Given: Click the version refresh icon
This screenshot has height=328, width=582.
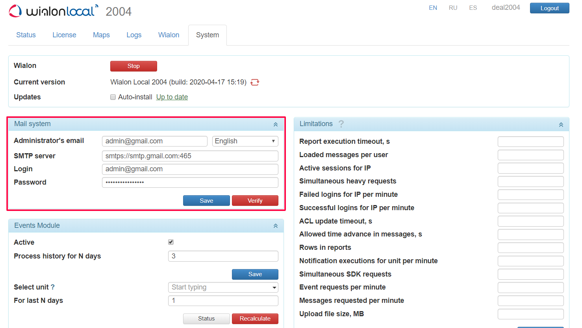Looking at the screenshot, I should (254, 82).
